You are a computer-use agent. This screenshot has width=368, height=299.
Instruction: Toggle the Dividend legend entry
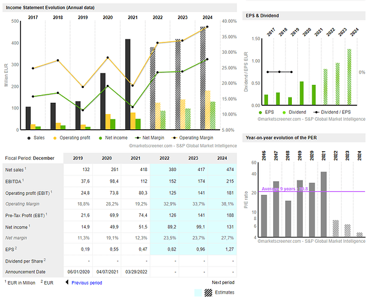[x=294, y=112]
